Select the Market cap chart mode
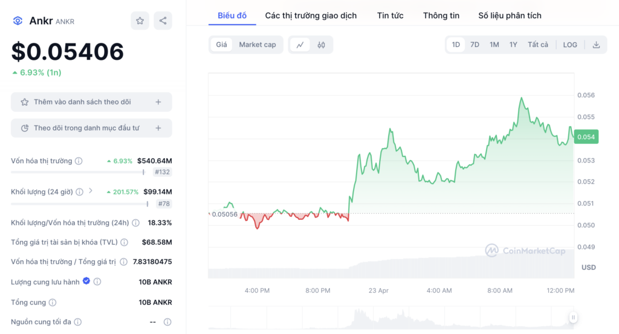619x334 pixels. (258, 45)
